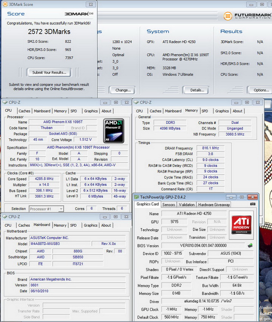This screenshot has width=272, height=322.
Task: Click the Core Speed value 4285.8 MHz
Action: (x=44, y=179)
